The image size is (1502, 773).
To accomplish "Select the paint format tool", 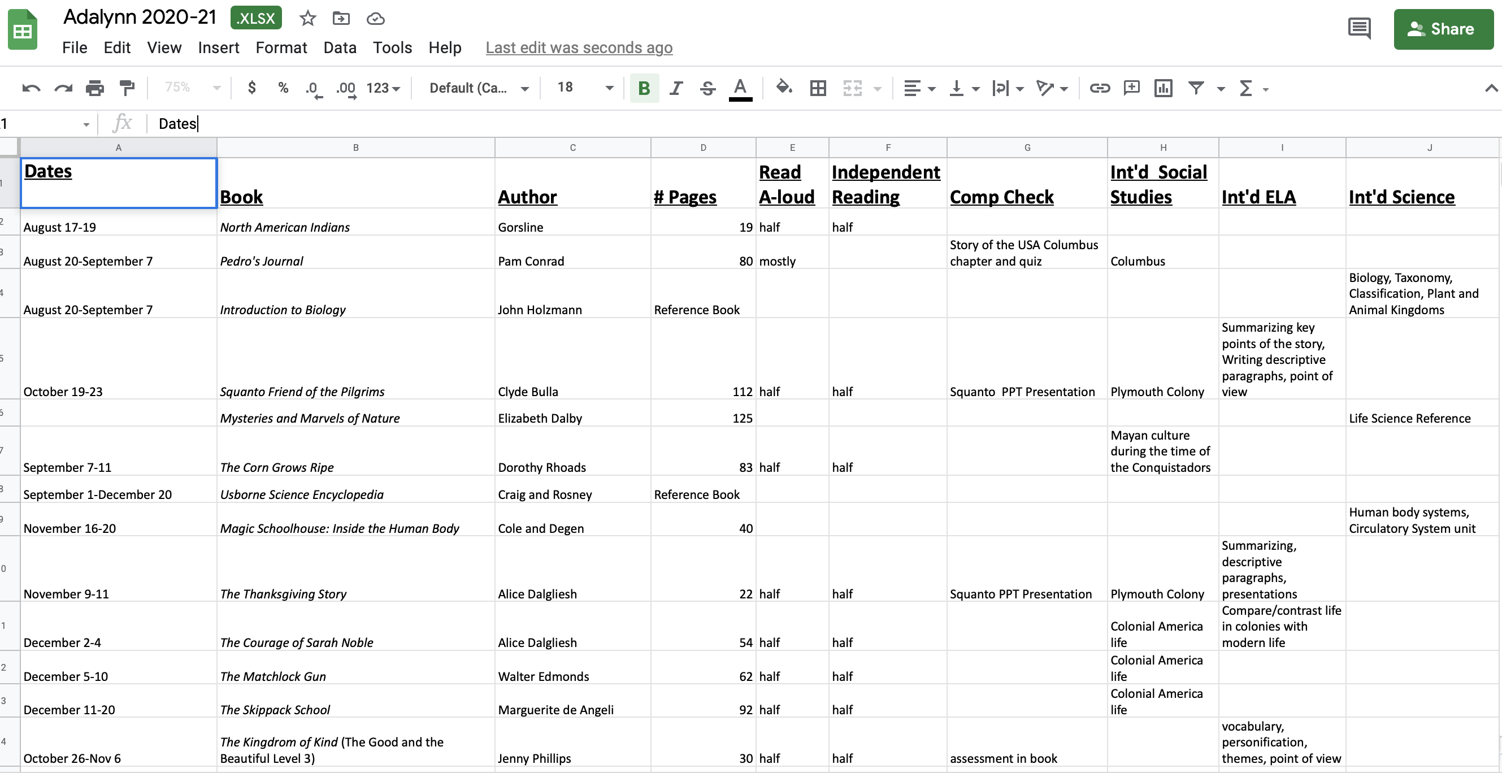I will 127,89.
